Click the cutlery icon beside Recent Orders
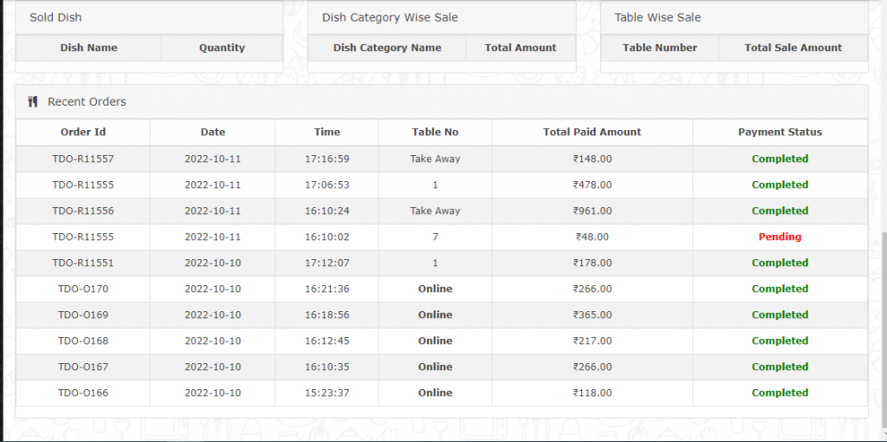Viewport: 887px width, 442px height. click(x=33, y=101)
